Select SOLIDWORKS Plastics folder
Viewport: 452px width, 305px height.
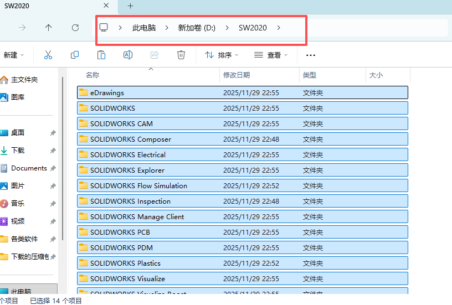243,263
